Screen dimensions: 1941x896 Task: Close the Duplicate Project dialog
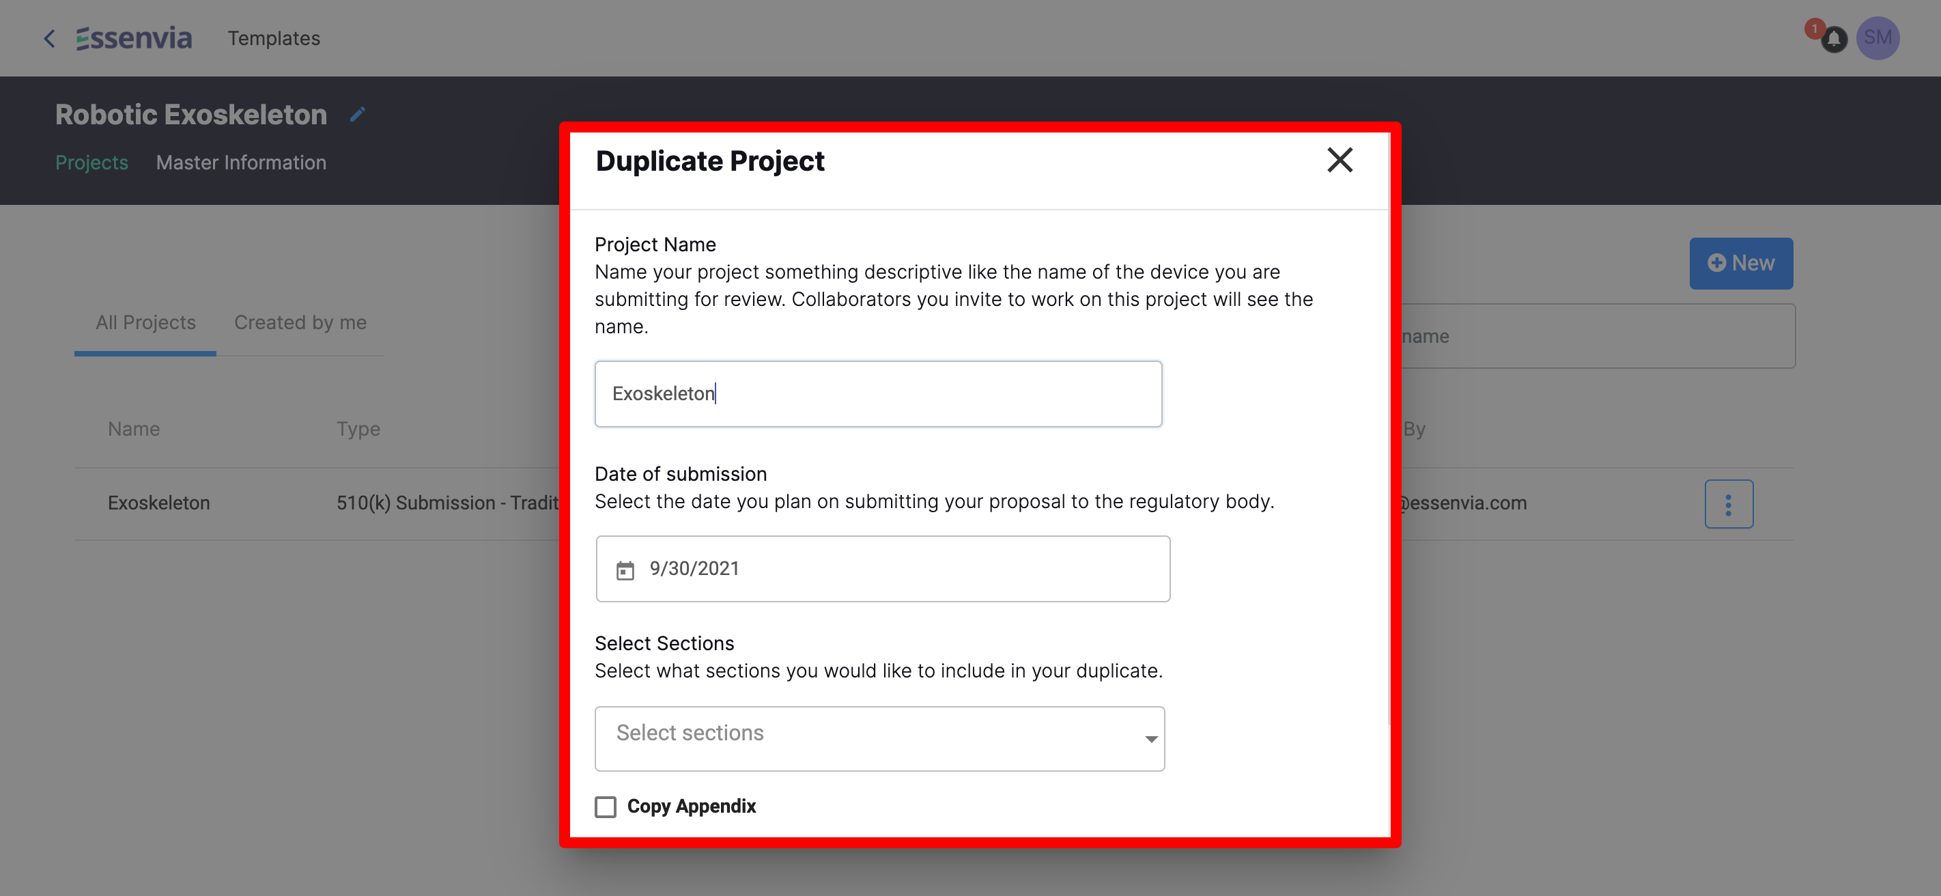click(x=1340, y=160)
